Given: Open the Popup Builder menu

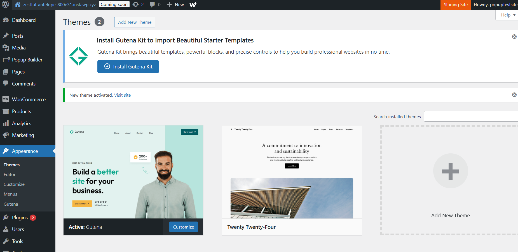Looking at the screenshot, I should [x=28, y=60].
